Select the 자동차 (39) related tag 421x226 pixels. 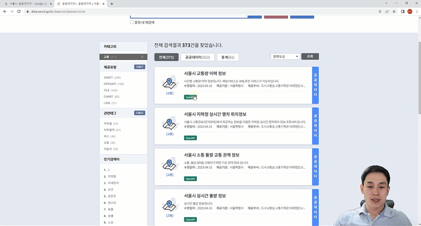(x=111, y=149)
